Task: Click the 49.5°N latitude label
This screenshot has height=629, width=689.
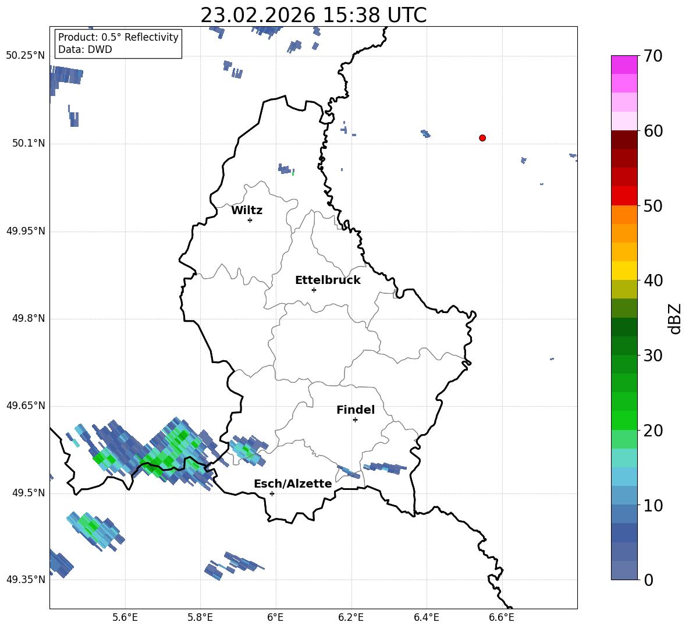Action: click(x=29, y=492)
